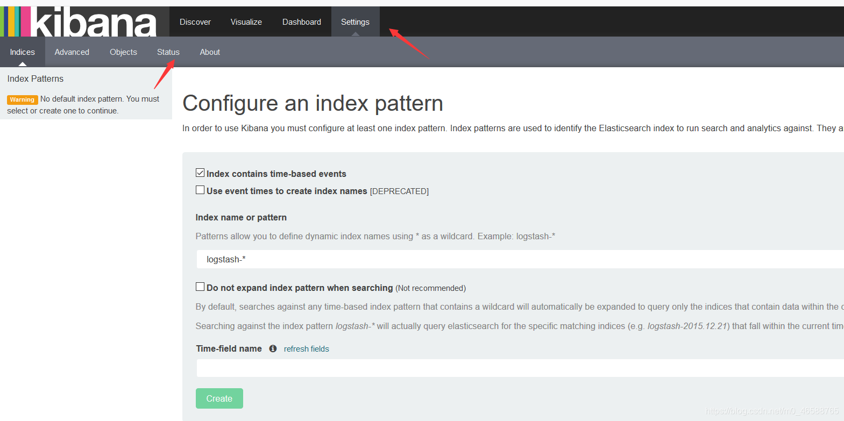Go to the Dashboard tab

302,22
